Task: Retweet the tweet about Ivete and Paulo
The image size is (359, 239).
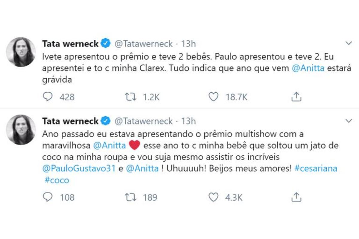Action: (131, 97)
